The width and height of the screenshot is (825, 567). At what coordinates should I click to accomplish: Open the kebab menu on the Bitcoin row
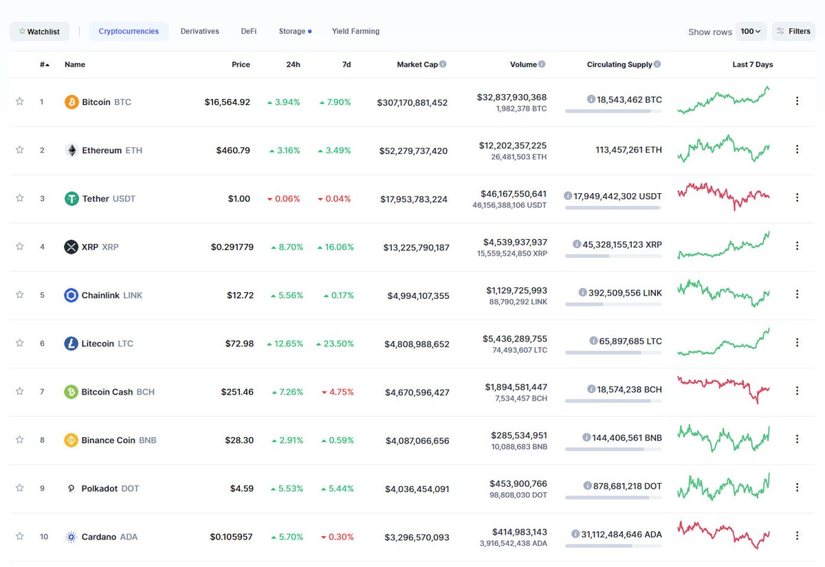[x=797, y=101]
